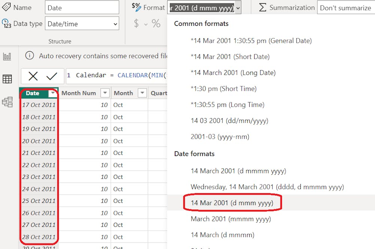Switch to the Table view icon

(x=7, y=79)
